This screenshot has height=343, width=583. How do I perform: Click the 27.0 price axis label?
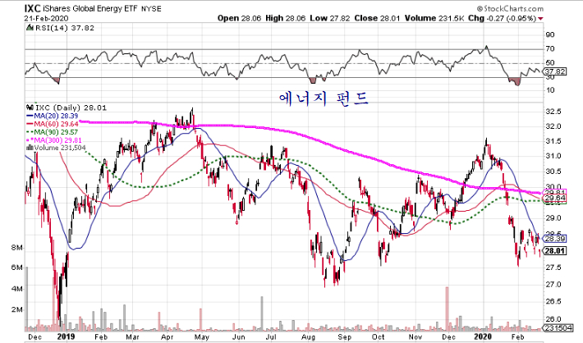[x=553, y=285]
